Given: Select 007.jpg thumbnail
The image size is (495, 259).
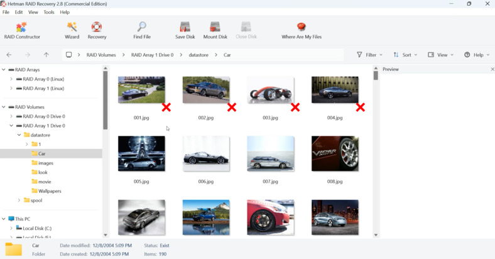Looking at the screenshot, I should pos(271,153).
